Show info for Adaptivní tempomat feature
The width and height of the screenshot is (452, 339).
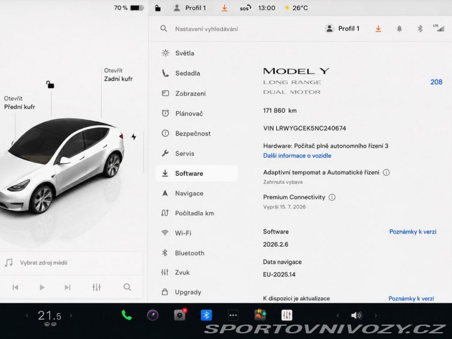coord(386,173)
